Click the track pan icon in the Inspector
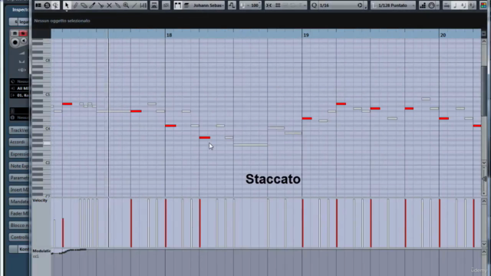The image size is (491, 276). [x=21, y=61]
